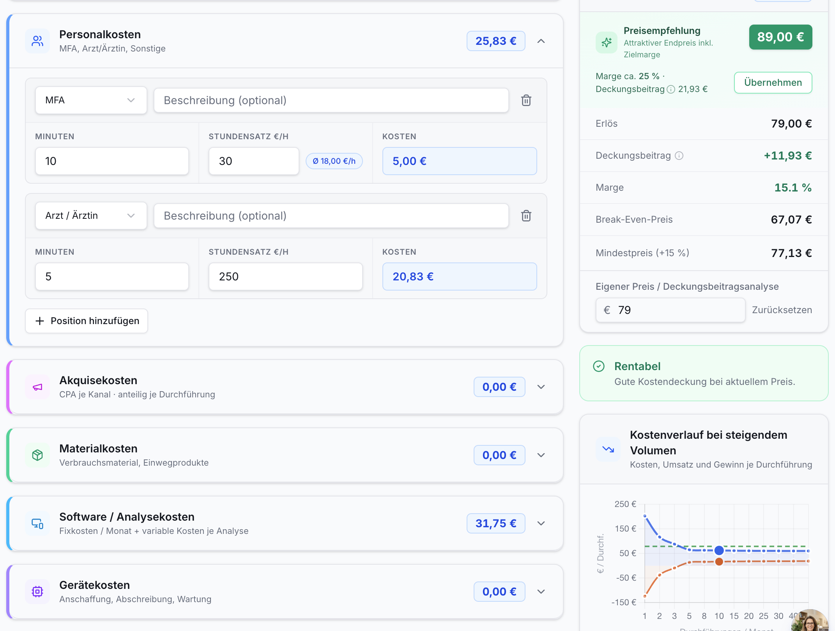
Task: Open the MFA role dropdown
Action: tap(91, 100)
